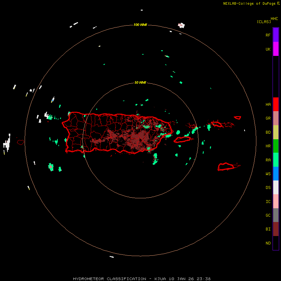Click the [CLAS] units label
281x281 pixels.
tap(264, 22)
